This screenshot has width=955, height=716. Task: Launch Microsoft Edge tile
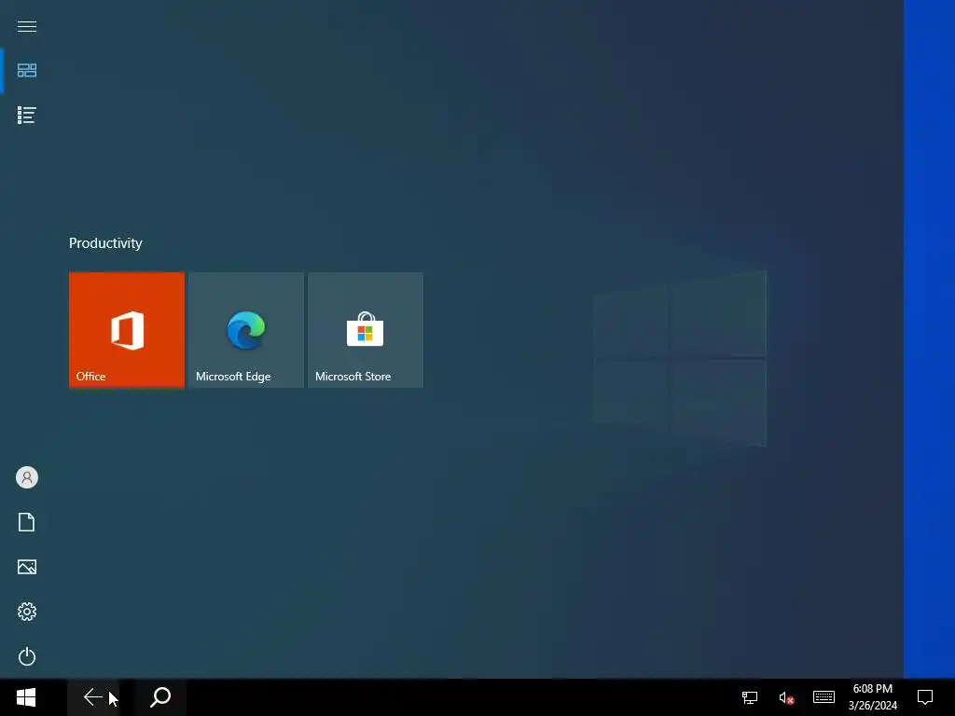(x=246, y=330)
